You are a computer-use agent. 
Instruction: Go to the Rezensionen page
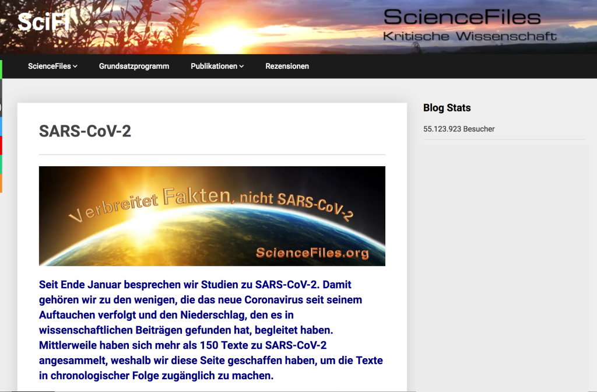[287, 66]
